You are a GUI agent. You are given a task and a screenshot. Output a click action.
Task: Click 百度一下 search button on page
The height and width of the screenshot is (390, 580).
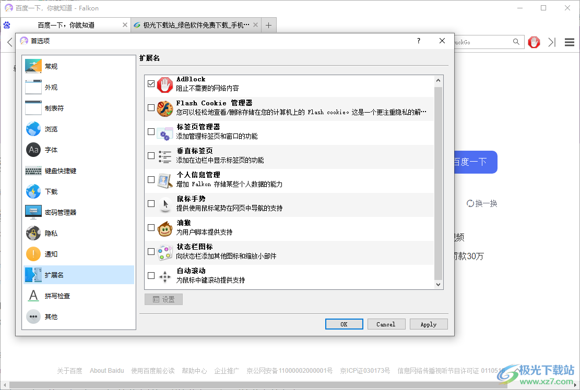coord(476,162)
